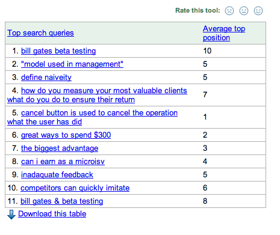Rate the tool with the happy face

258,11
